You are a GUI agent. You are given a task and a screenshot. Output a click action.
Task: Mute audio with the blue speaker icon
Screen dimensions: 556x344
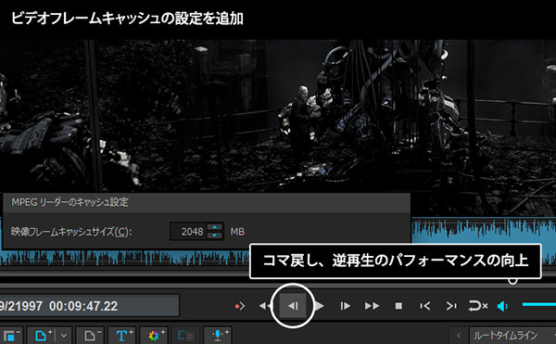point(502,306)
